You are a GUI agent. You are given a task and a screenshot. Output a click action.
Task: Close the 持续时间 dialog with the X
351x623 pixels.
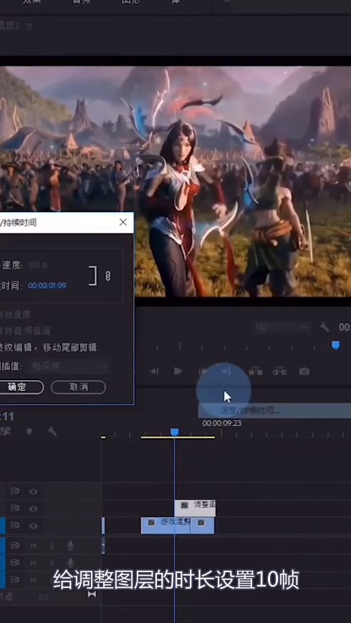click(123, 222)
